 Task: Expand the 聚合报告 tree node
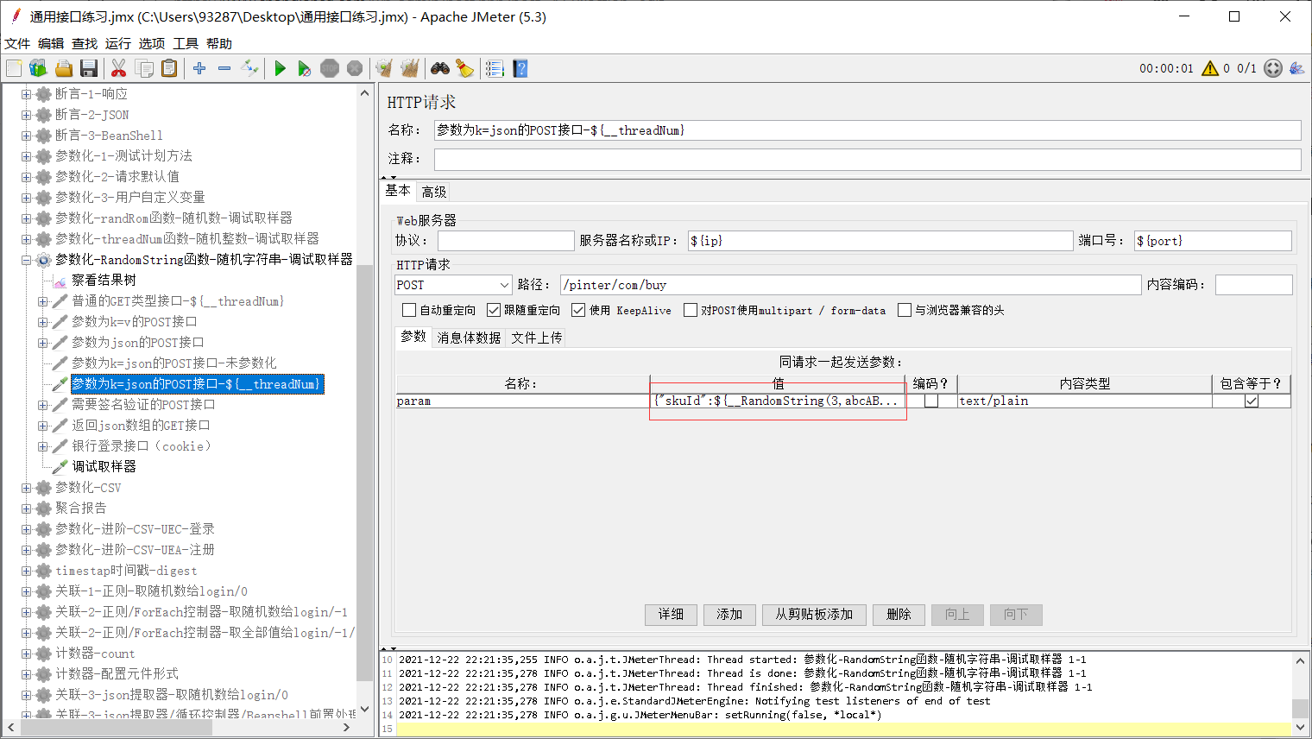pyautogui.click(x=26, y=508)
